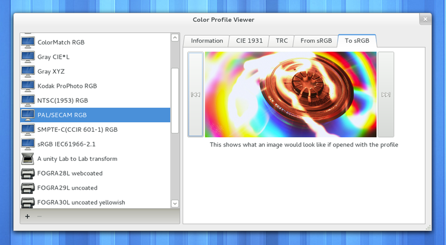Select SMPTE-C(CCIR 601-1) RGB profile
This screenshot has width=446, height=245.
(x=77, y=129)
